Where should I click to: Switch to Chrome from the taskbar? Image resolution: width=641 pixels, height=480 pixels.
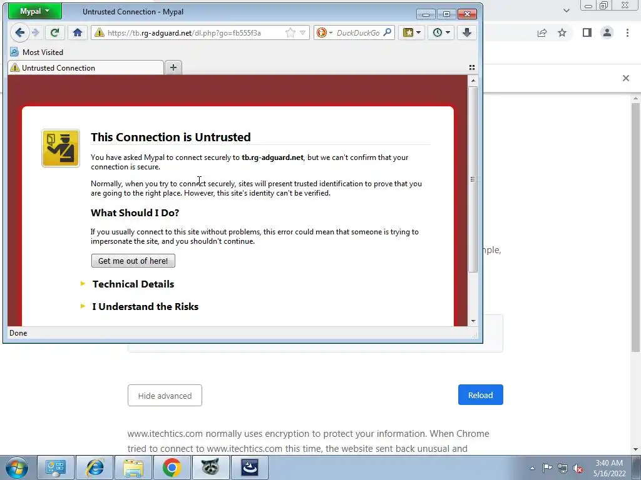point(172,467)
